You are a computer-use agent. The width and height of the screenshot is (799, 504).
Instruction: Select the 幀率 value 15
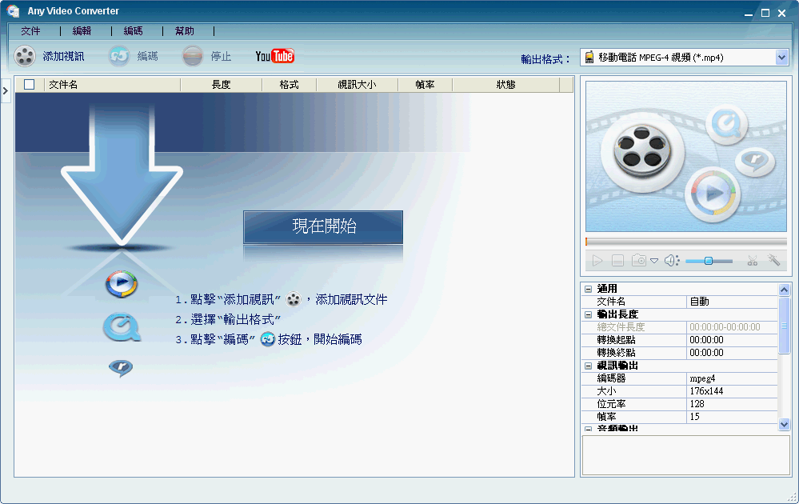(732, 417)
